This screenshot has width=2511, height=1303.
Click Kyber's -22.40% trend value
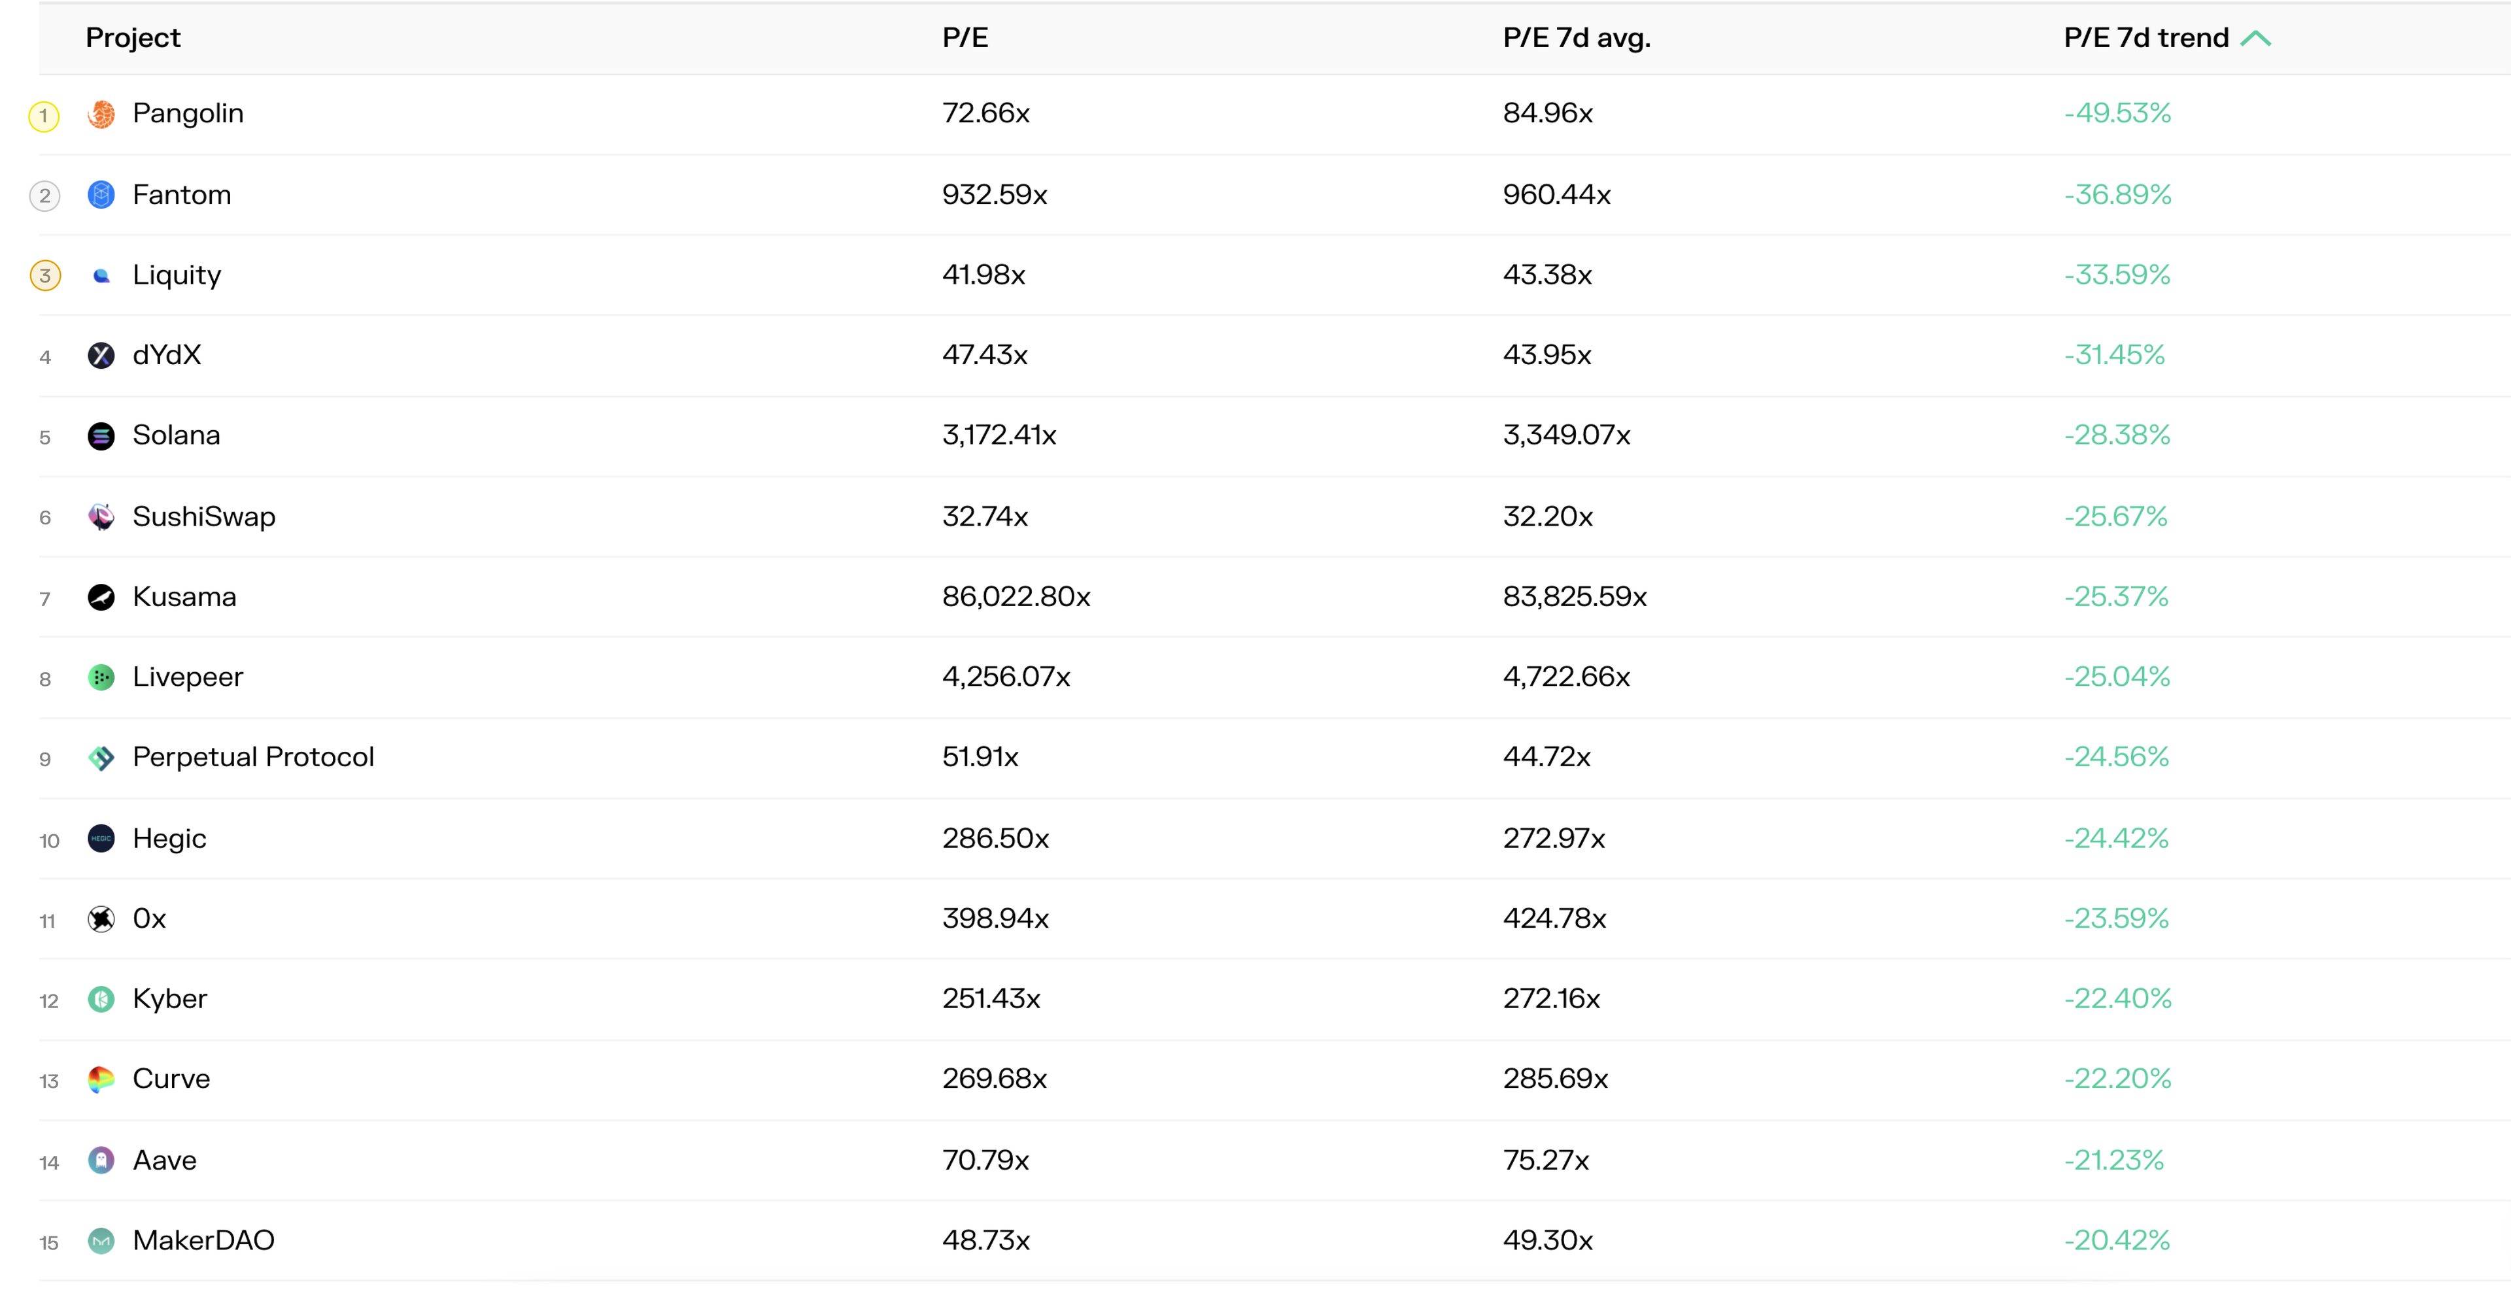click(2117, 999)
